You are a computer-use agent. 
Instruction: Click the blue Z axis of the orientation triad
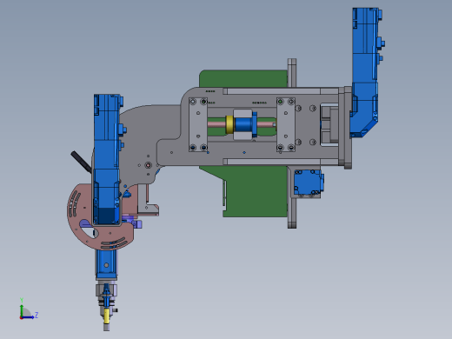tap(28, 317)
